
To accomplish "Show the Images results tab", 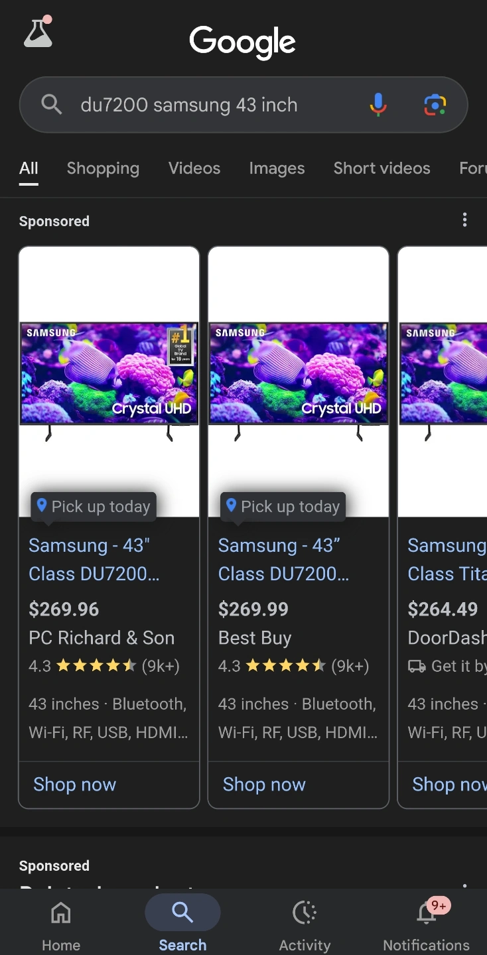I will 277,168.
